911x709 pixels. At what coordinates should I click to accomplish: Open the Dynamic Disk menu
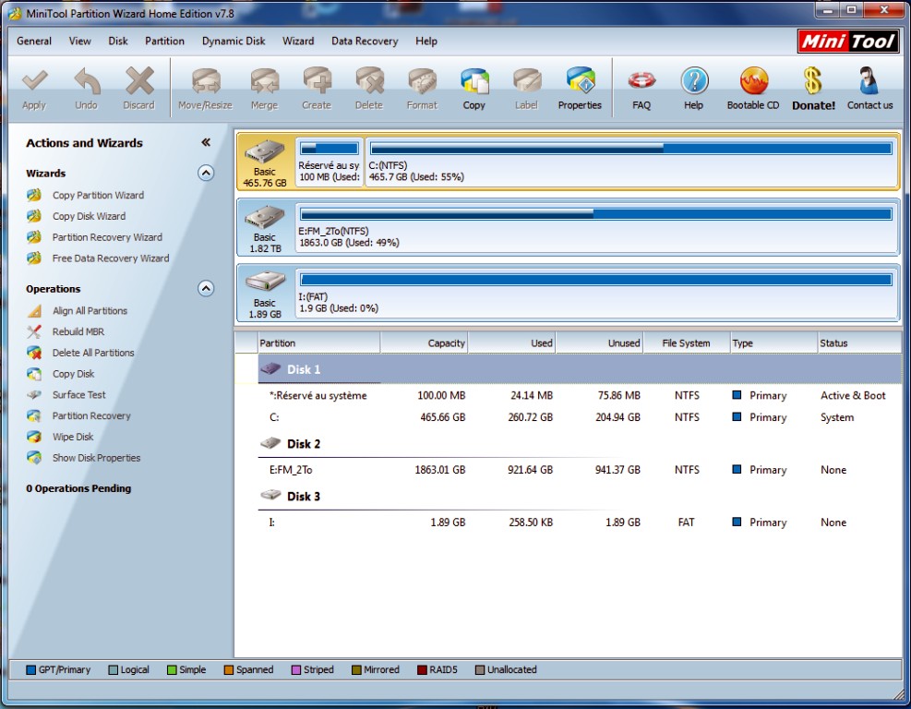234,42
